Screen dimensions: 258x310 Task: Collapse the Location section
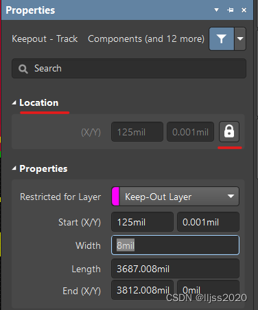(14, 103)
